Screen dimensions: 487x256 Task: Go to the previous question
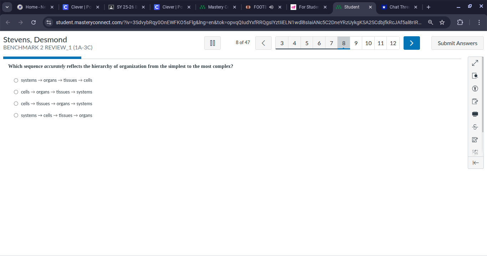pyautogui.click(x=263, y=43)
